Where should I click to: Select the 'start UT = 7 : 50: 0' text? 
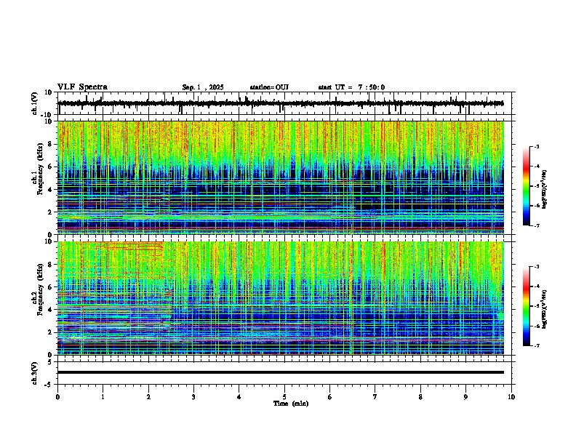[351, 87]
